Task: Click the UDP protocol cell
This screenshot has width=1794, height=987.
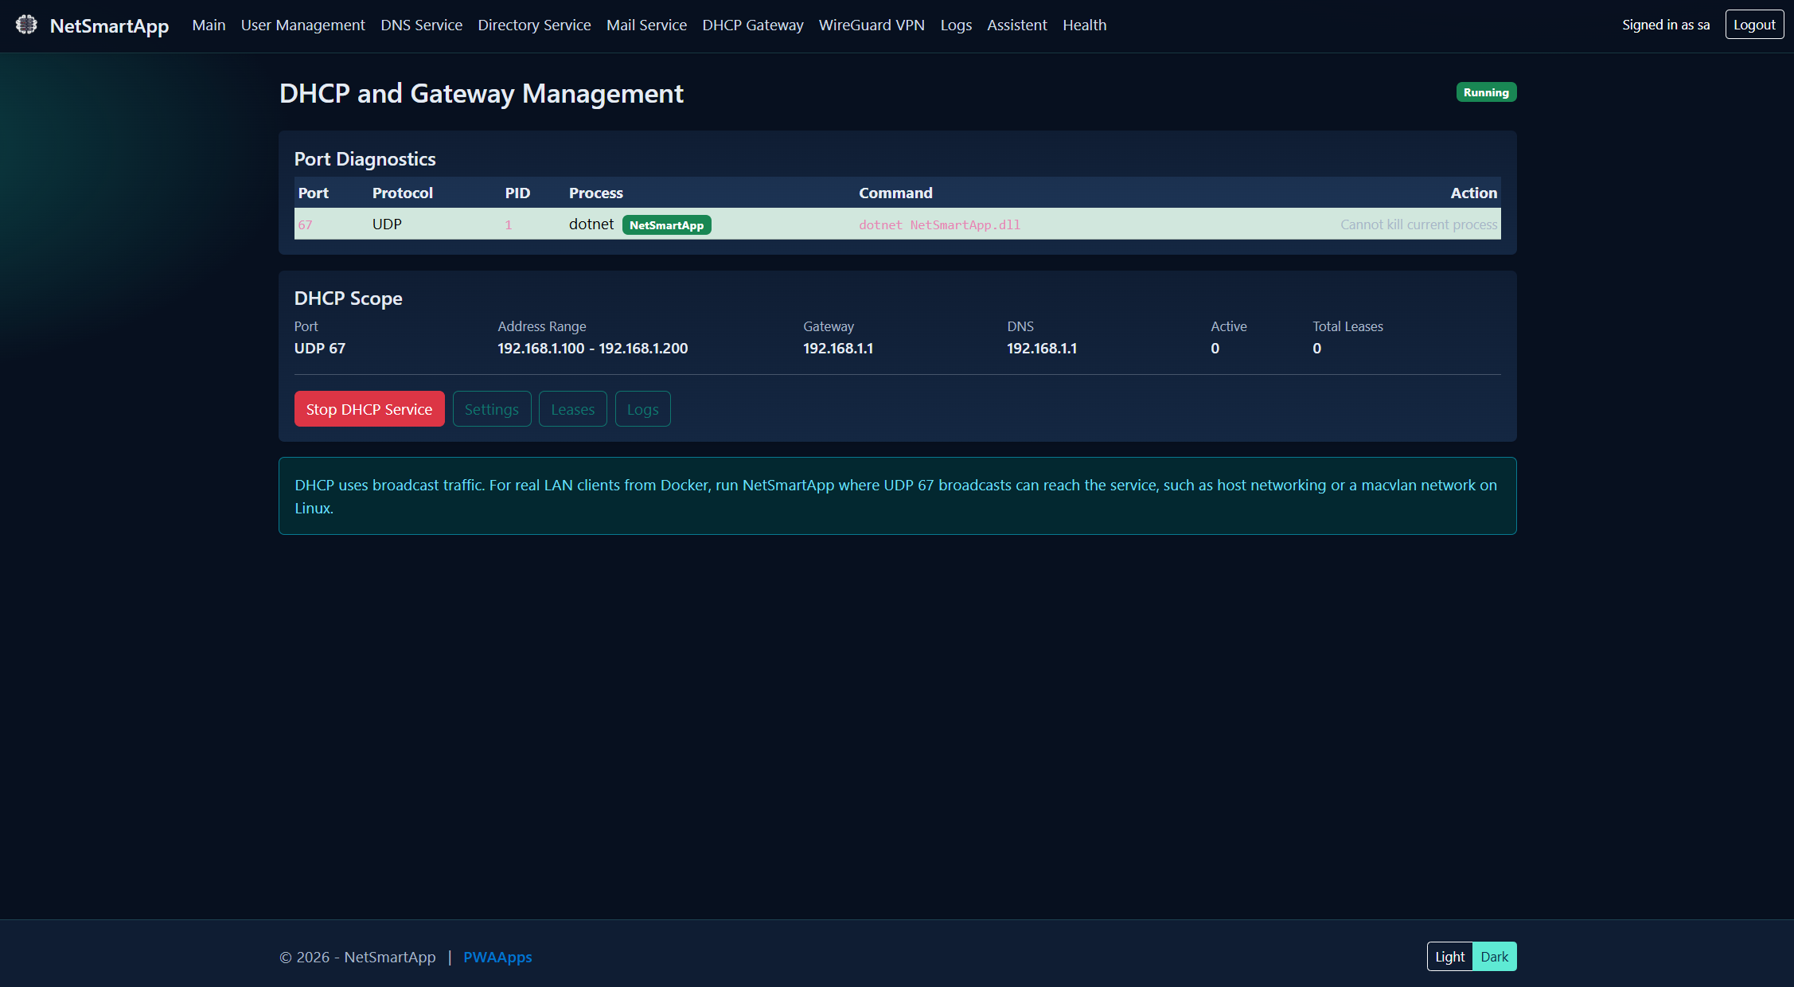Action: pos(387,224)
